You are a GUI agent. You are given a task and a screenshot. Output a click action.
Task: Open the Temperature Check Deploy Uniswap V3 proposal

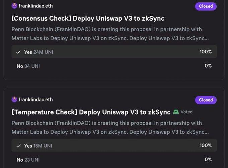coord(91,112)
